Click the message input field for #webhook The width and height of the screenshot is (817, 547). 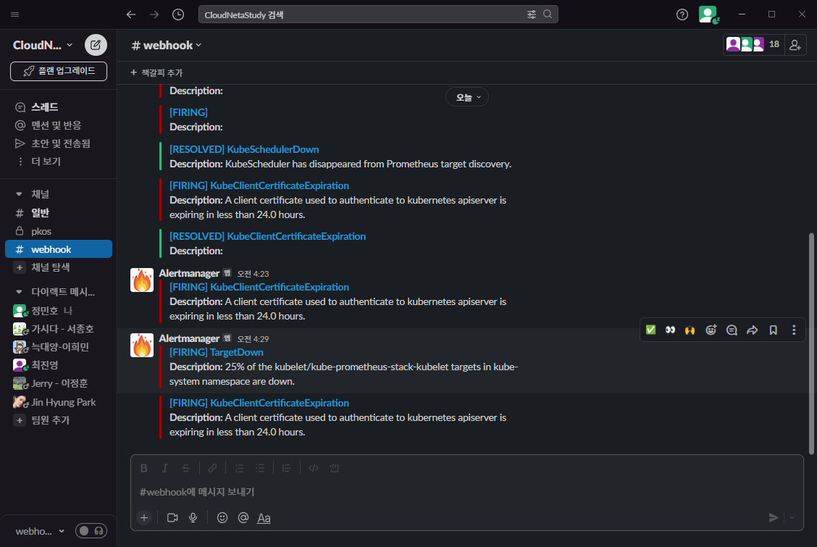tap(464, 492)
